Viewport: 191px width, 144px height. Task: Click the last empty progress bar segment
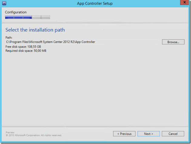point(45,18)
